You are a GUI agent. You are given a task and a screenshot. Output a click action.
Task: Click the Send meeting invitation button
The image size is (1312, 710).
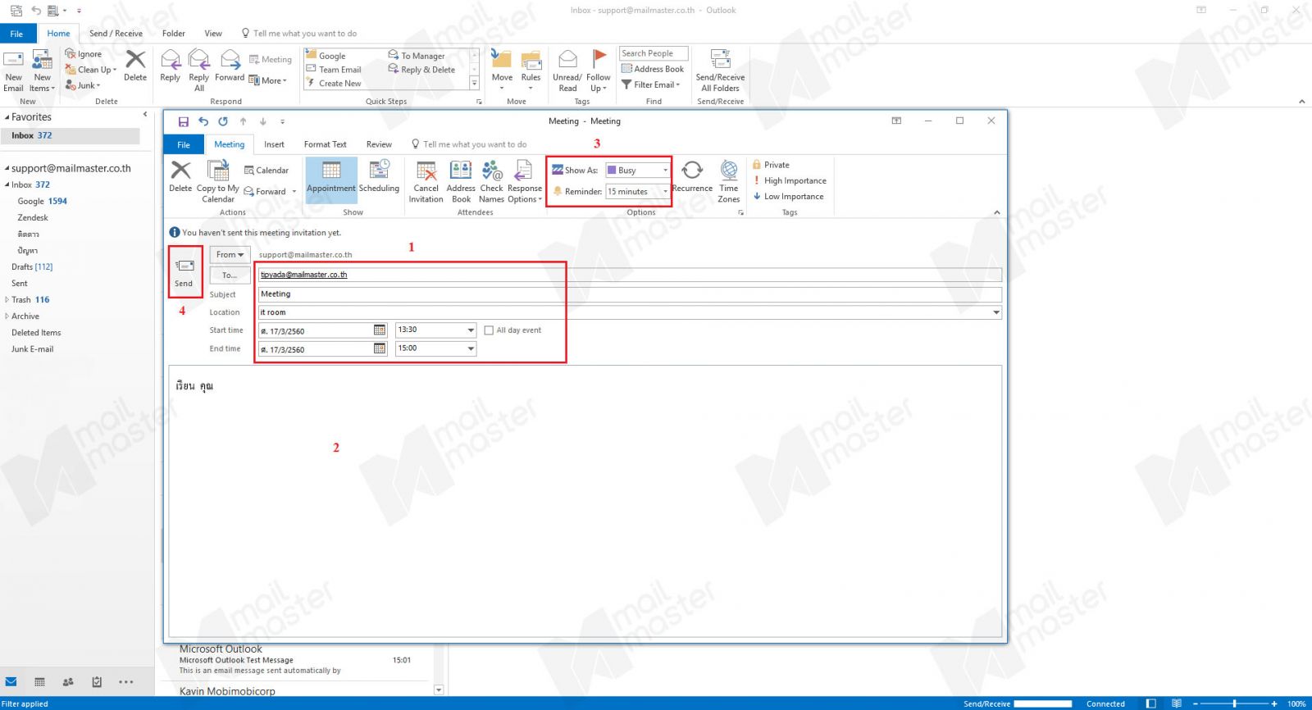(184, 272)
